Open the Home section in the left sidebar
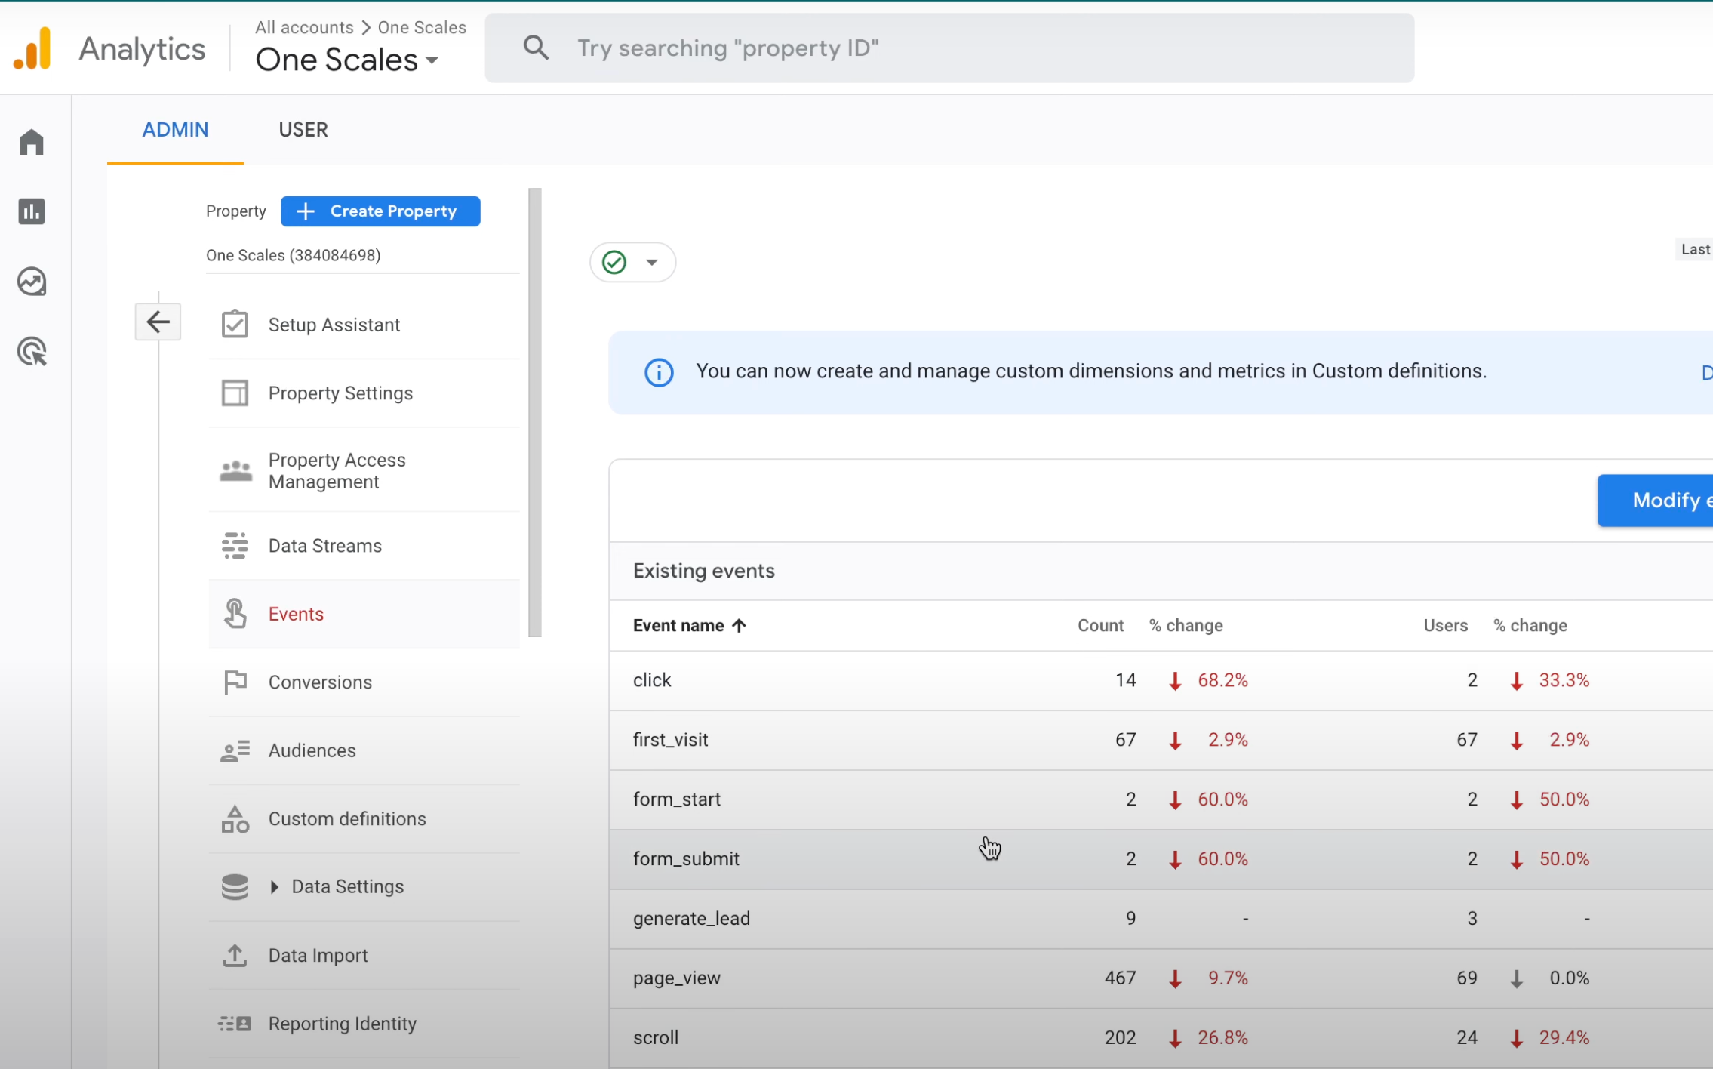The image size is (1713, 1069). click(x=32, y=142)
